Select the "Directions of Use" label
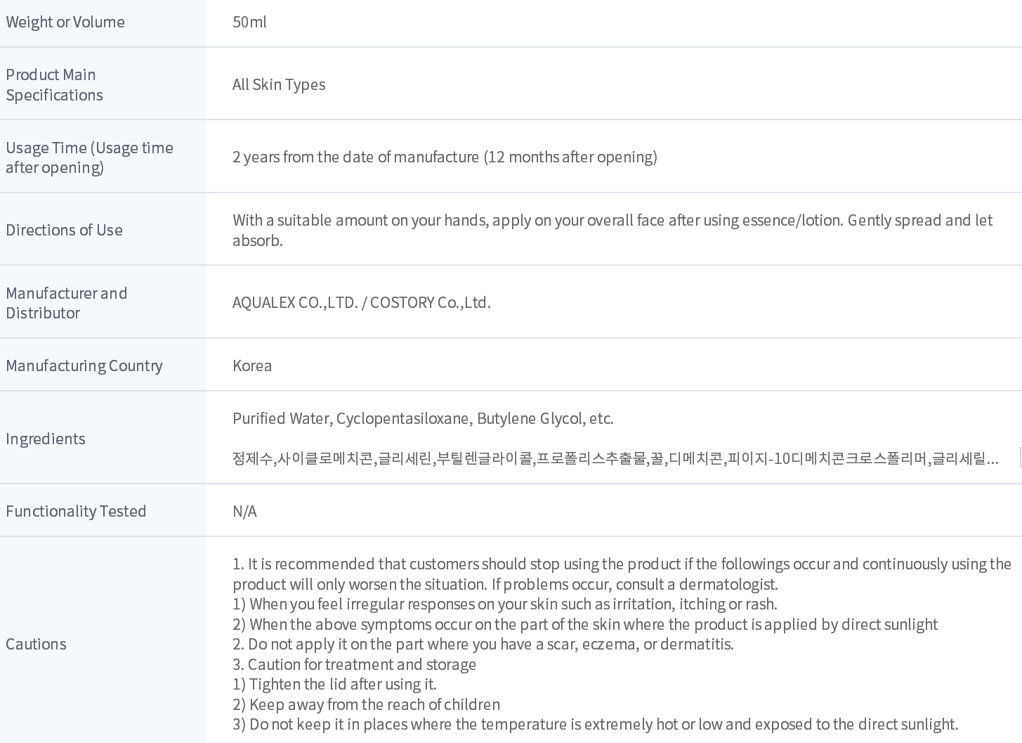This screenshot has height=743, width=1022. point(64,230)
